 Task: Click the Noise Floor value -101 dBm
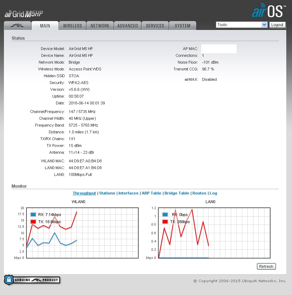click(x=210, y=62)
